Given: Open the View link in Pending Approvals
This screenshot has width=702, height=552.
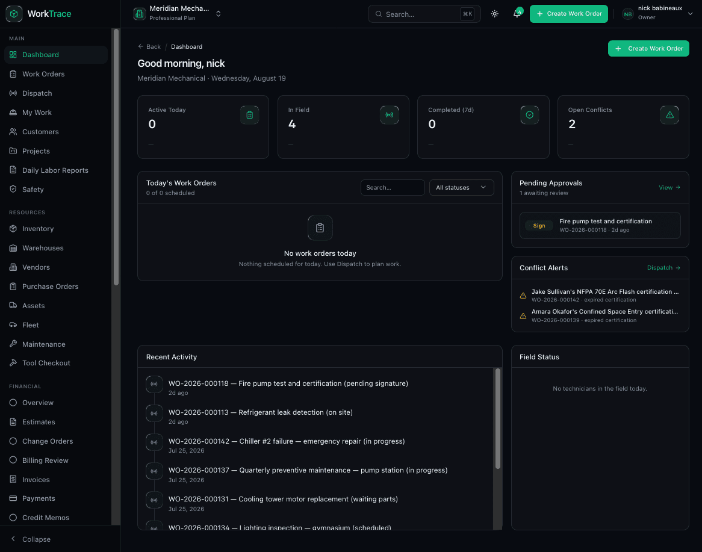Looking at the screenshot, I should (x=669, y=188).
